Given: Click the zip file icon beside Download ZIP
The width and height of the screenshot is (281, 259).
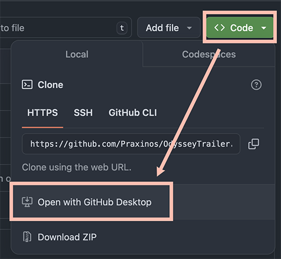Looking at the screenshot, I should [27, 237].
